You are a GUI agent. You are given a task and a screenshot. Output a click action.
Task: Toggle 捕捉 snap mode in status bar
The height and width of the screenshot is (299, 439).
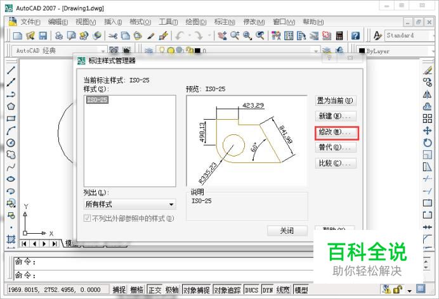[x=119, y=289]
